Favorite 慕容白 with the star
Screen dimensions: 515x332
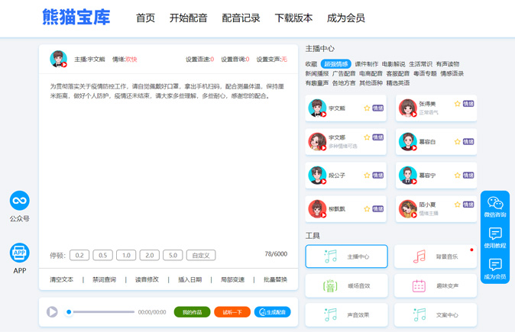tap(457, 141)
